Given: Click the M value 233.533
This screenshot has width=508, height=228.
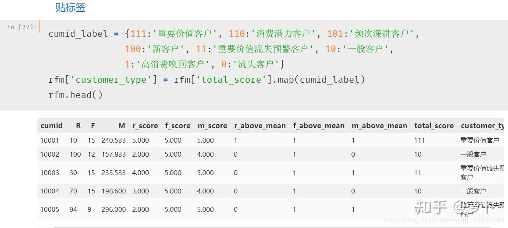Looking at the screenshot, I should [x=114, y=173].
